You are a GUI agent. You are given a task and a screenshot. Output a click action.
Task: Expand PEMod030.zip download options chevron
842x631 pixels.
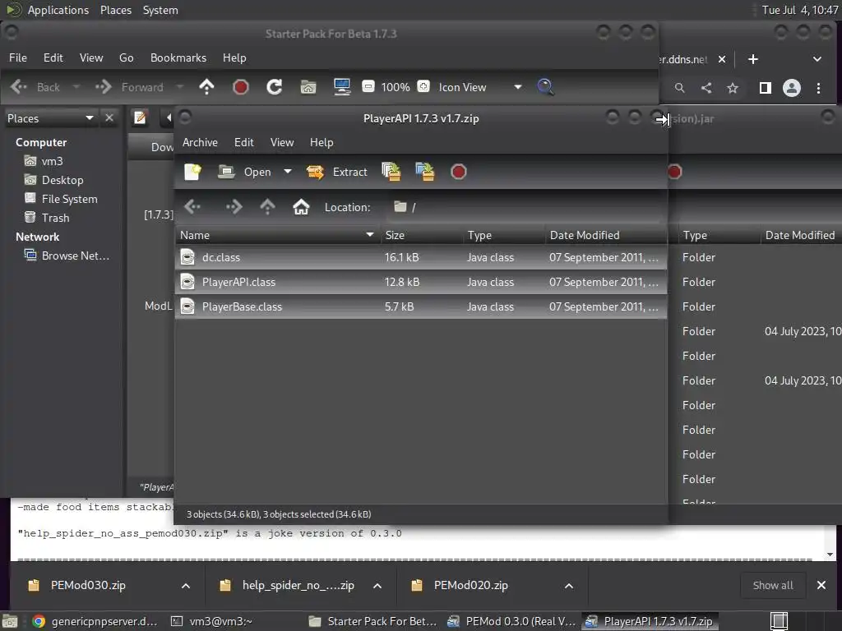(x=186, y=586)
